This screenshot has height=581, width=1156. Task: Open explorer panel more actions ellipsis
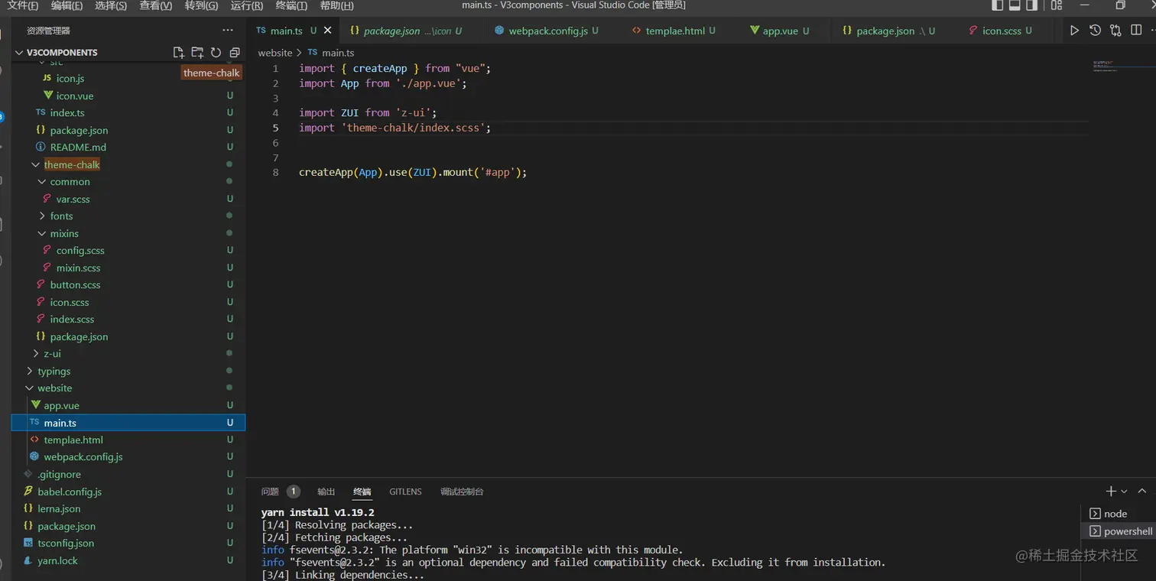pos(228,31)
